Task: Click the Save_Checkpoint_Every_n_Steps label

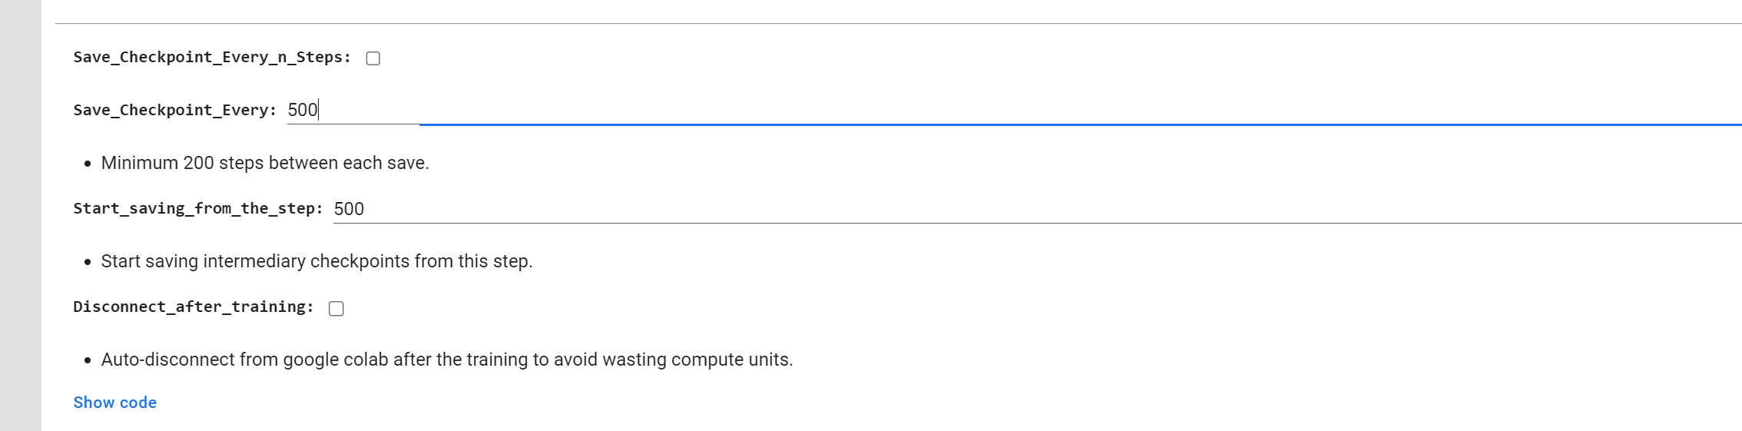Action: [212, 58]
